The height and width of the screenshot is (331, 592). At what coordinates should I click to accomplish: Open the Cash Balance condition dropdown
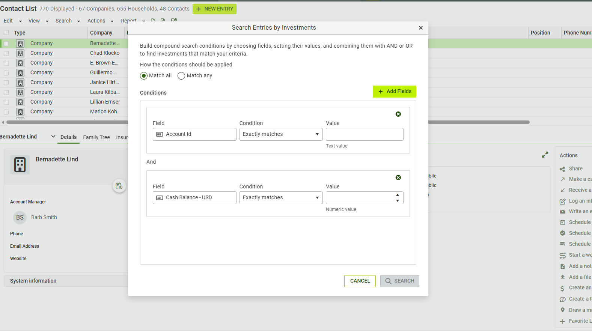[x=281, y=198]
